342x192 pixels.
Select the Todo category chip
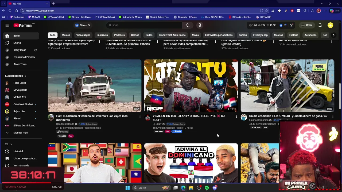point(53,35)
